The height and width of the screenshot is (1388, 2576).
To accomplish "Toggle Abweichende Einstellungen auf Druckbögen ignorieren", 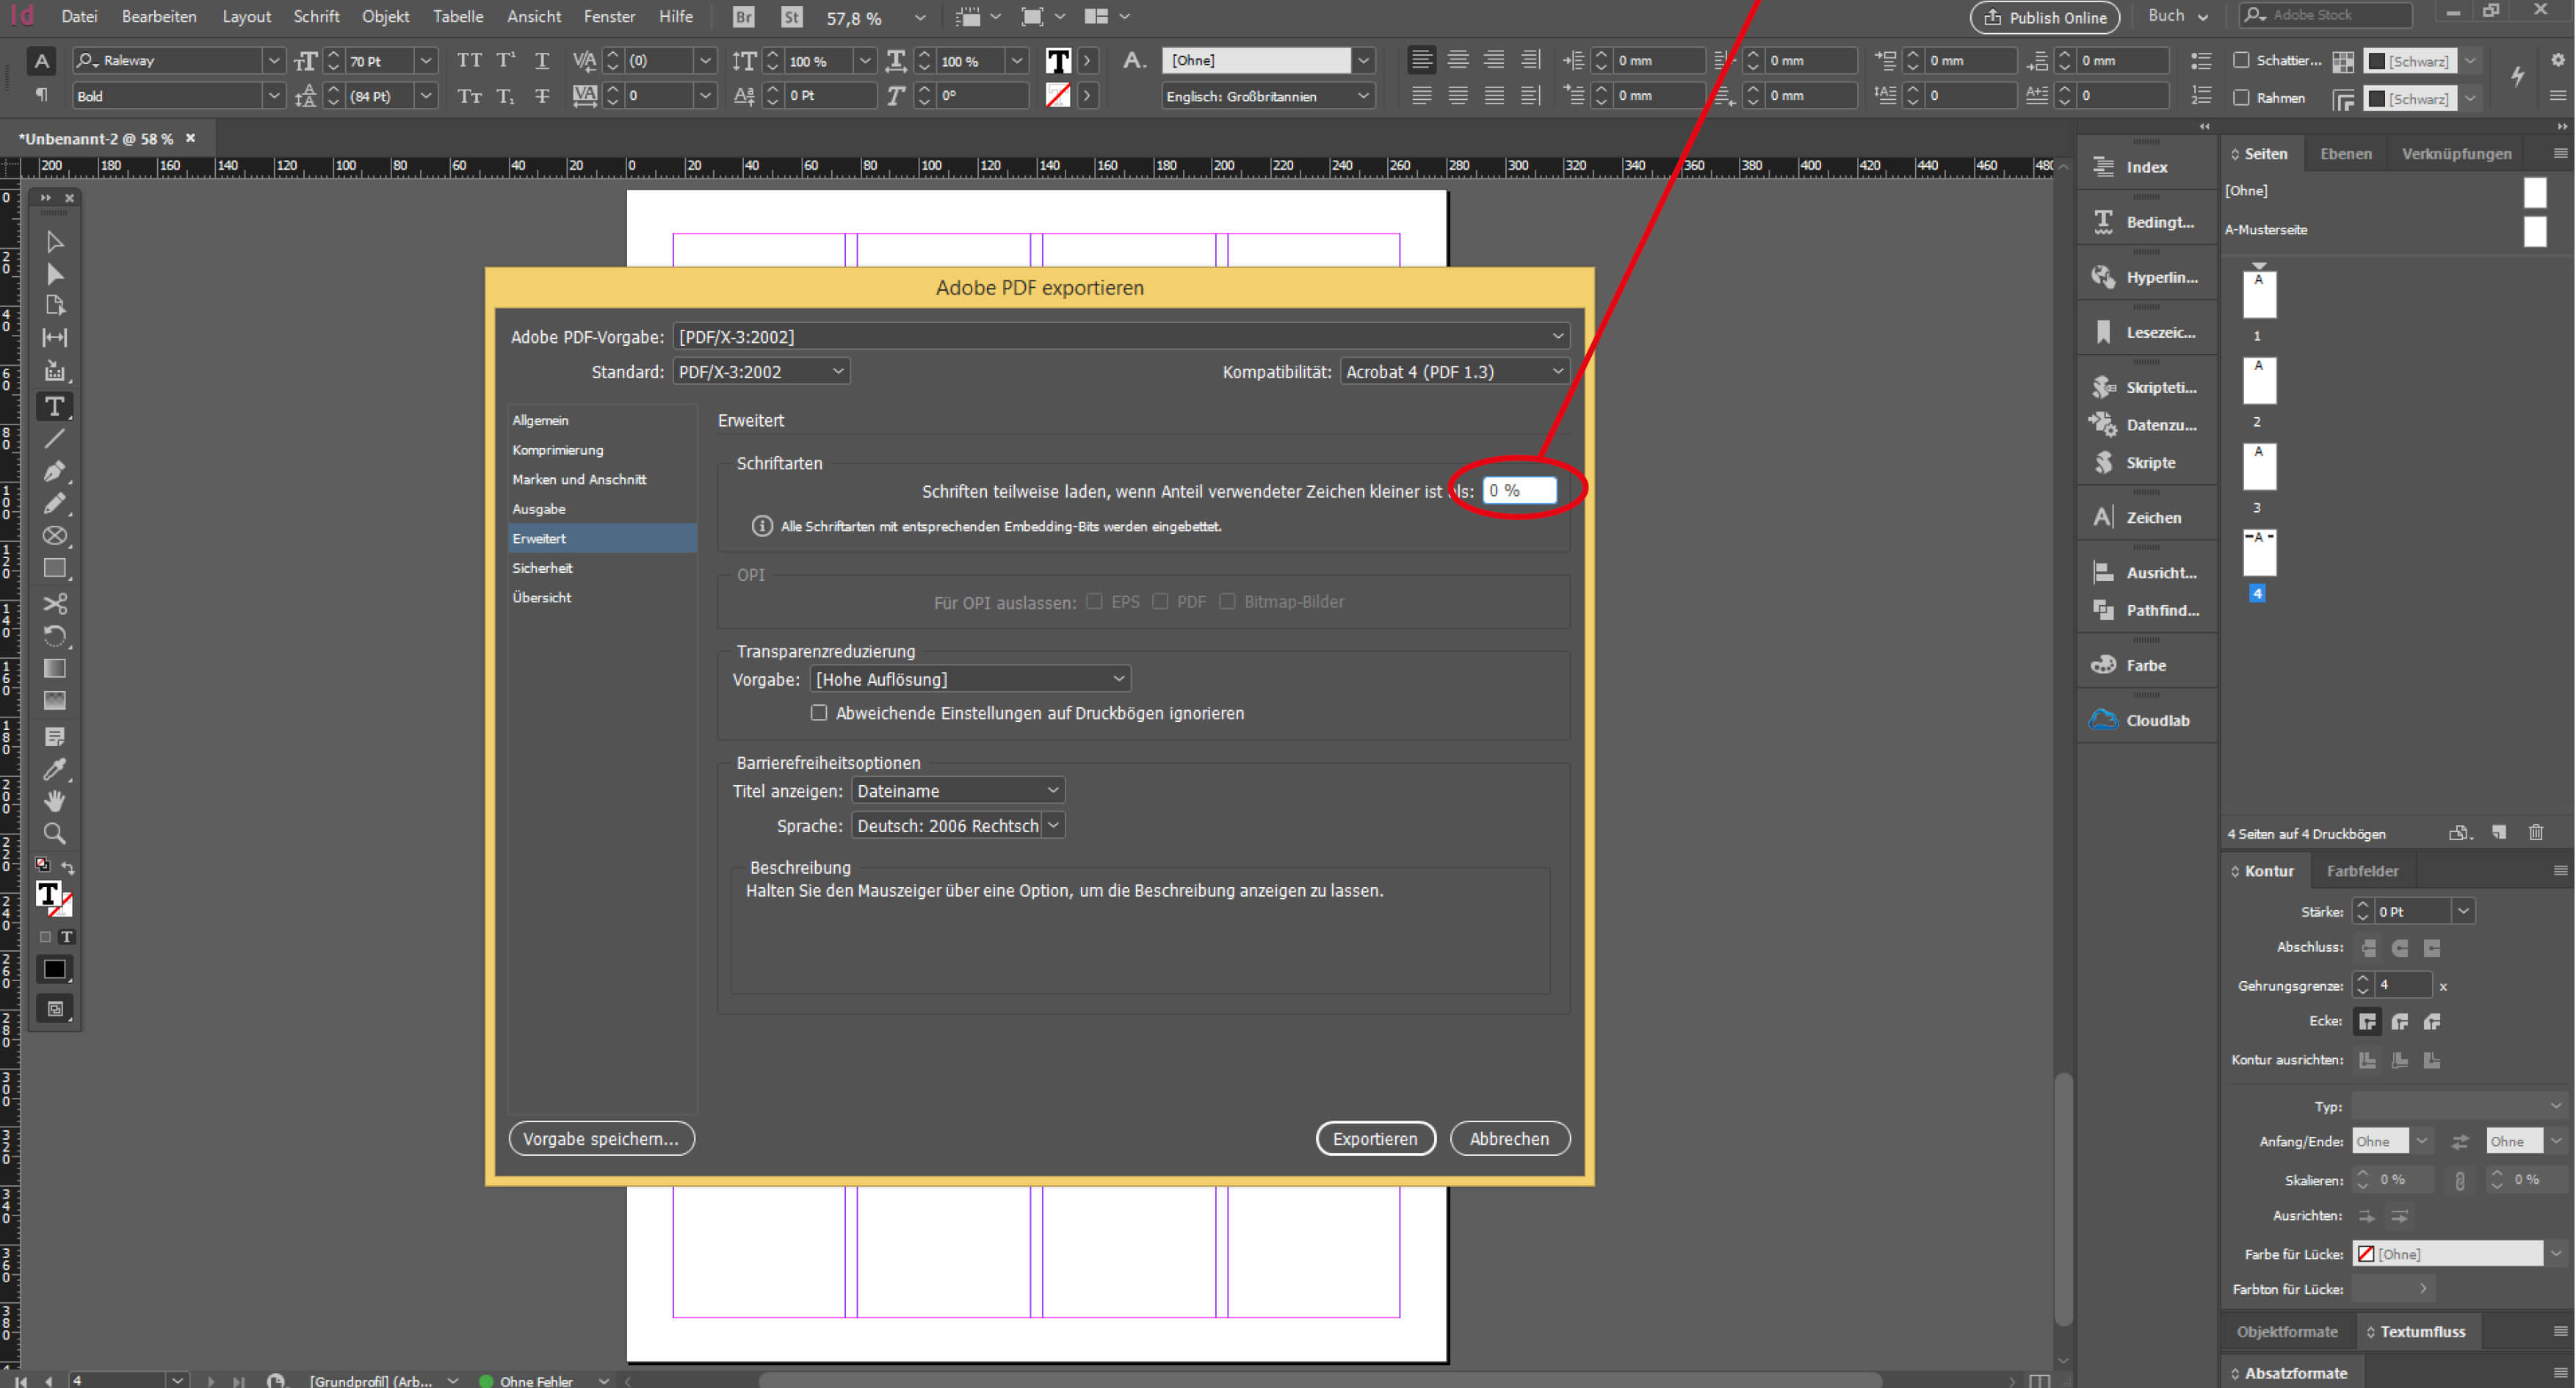I will coord(818,713).
